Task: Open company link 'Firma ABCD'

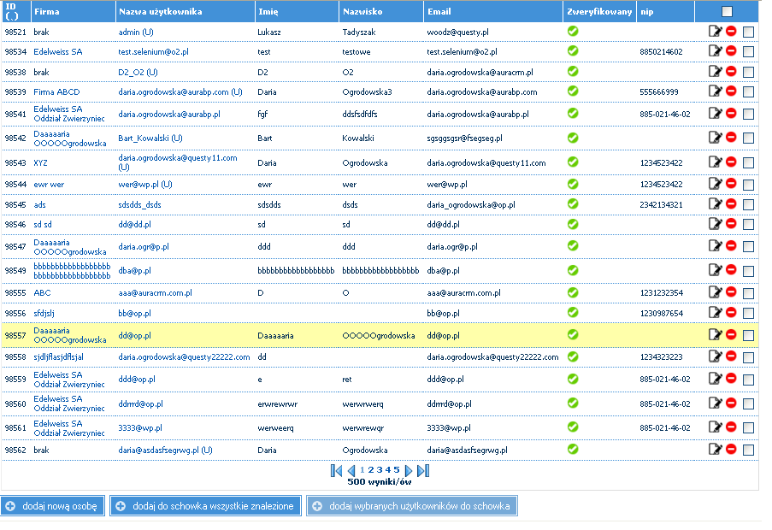Action: tap(57, 91)
